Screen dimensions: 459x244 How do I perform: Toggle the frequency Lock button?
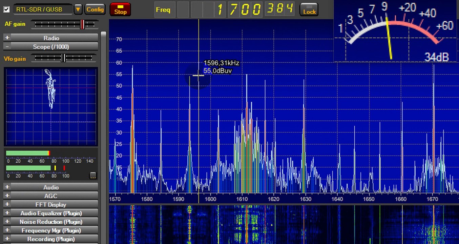coord(309,9)
